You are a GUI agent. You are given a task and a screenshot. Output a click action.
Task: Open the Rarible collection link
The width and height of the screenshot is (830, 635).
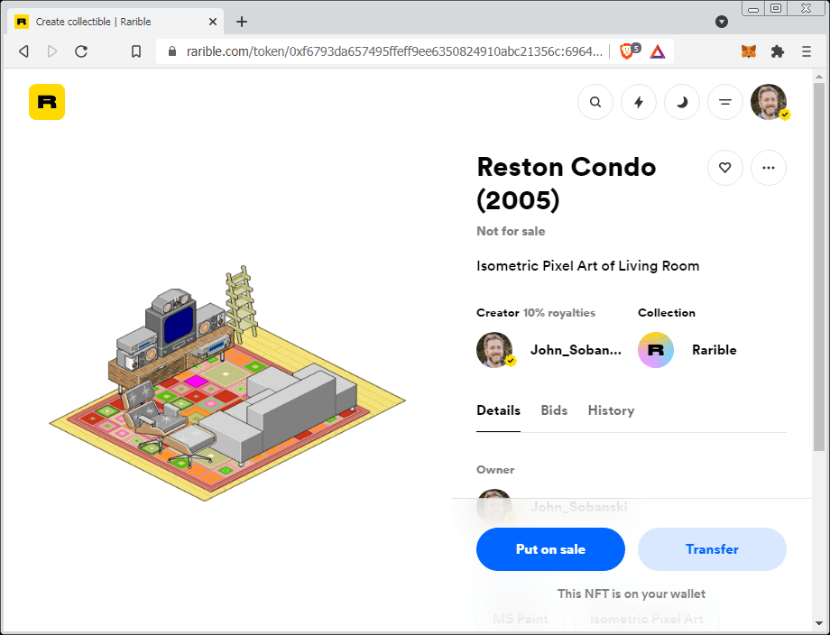715,350
